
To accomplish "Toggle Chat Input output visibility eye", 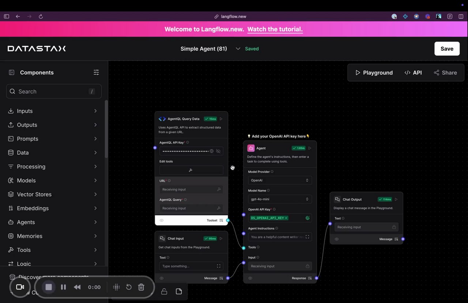I will tap(162, 278).
